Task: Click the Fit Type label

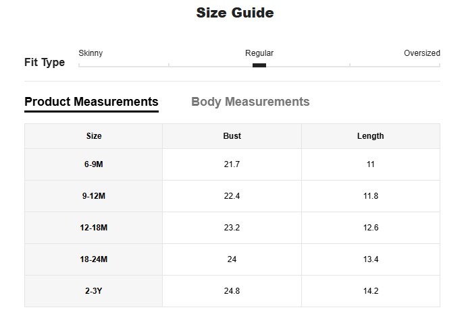Action: click(45, 63)
